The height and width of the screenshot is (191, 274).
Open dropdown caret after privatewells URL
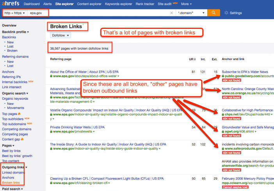(x=94, y=132)
